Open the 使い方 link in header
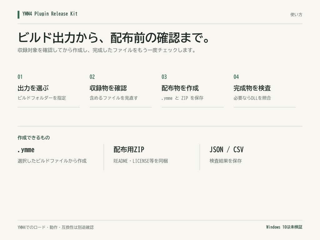 [296, 14]
